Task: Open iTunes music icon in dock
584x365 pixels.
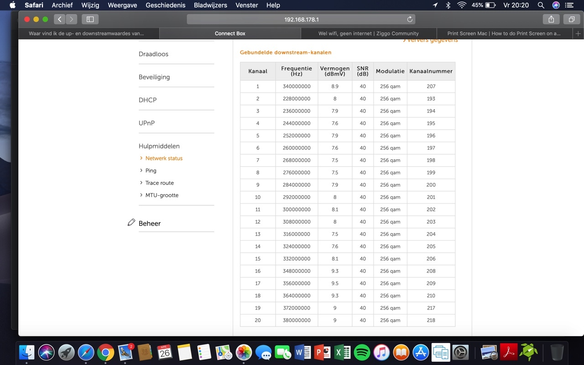Action: [x=381, y=352]
